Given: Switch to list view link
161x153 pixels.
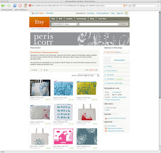Looking at the screenshot, I should [x=96, y=70].
